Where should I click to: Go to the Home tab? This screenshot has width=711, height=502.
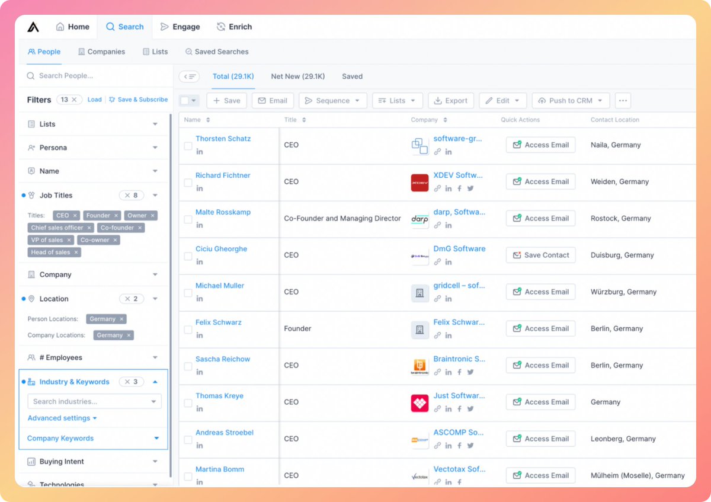(x=73, y=27)
